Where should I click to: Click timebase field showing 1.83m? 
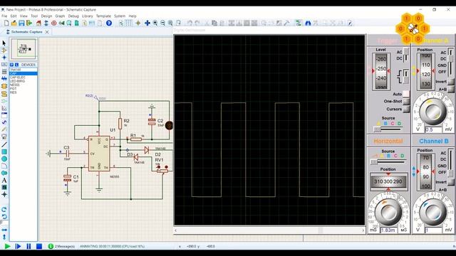coord(389,230)
